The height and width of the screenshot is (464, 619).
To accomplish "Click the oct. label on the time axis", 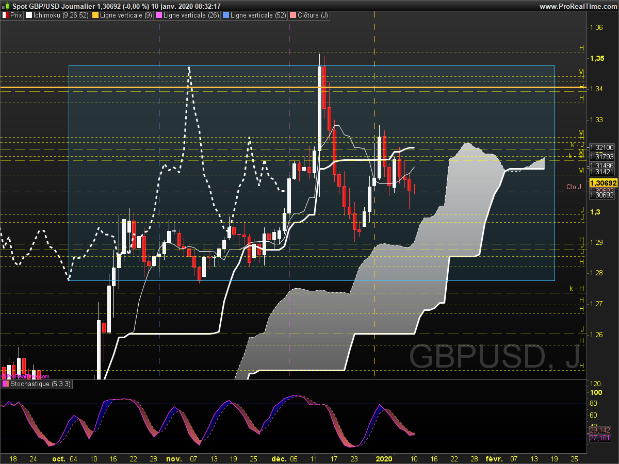I will click(x=59, y=458).
